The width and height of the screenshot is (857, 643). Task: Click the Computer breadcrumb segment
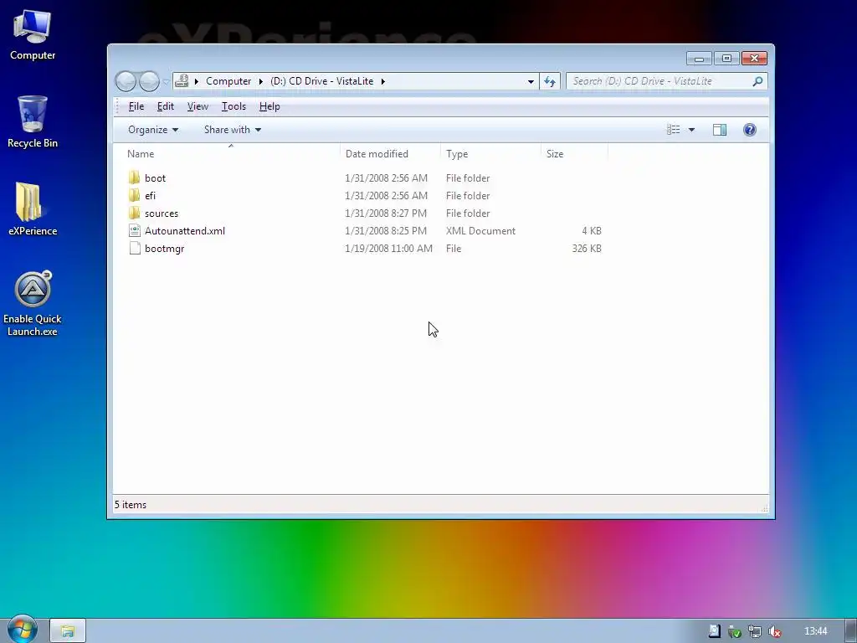228,81
